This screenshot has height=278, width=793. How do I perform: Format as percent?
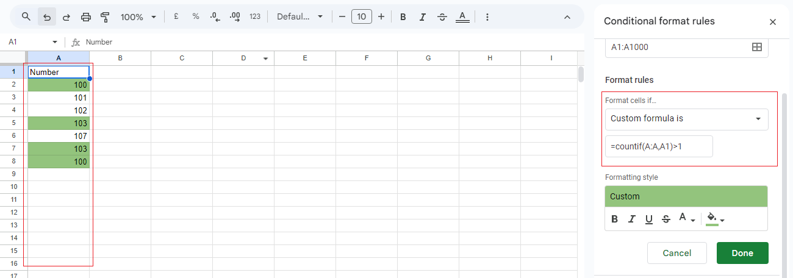pos(196,16)
